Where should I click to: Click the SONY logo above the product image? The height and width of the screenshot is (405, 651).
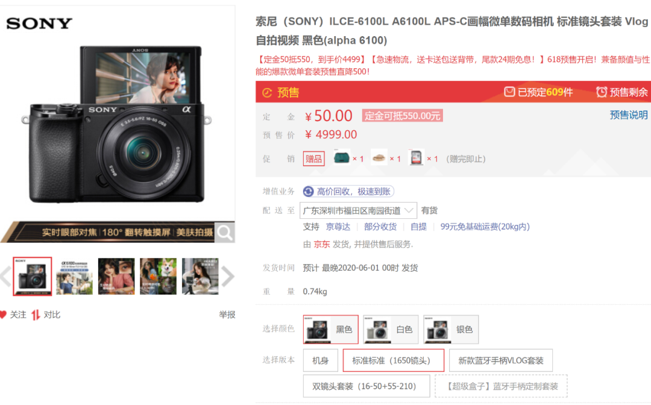pos(39,24)
